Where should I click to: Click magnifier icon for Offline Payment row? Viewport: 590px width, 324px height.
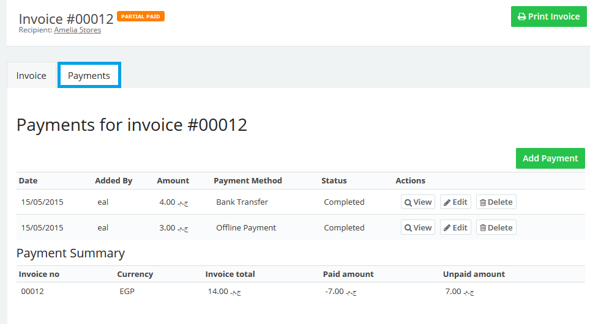coord(408,228)
